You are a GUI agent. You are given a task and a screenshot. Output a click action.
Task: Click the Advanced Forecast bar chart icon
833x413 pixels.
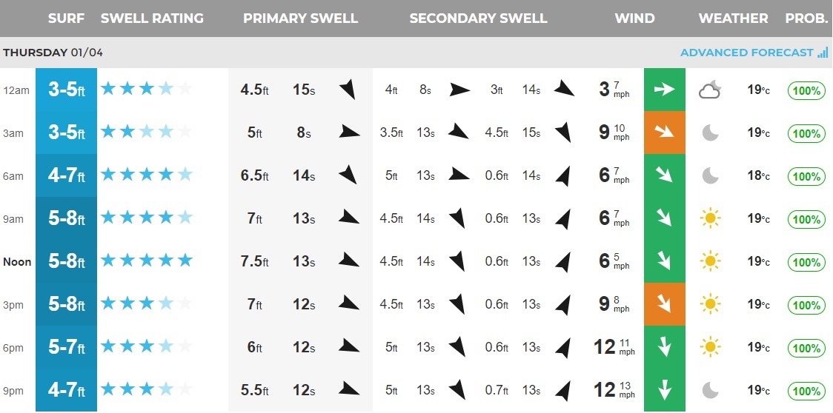tap(823, 53)
